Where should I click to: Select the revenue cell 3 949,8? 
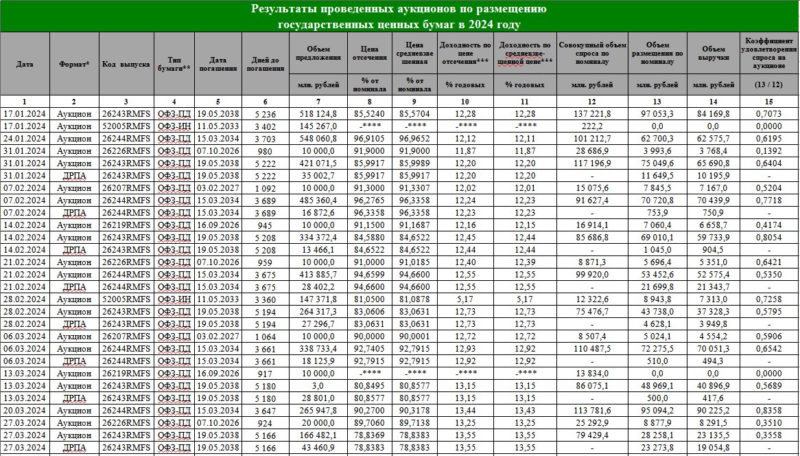click(714, 323)
